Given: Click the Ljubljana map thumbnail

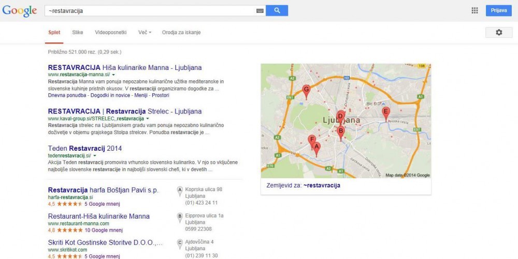Looking at the screenshot, I should [x=346, y=121].
